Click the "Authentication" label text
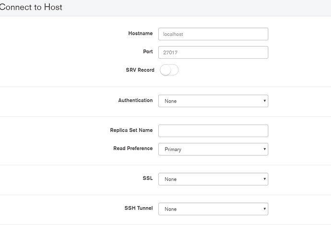This screenshot has width=331, height=225. click(x=135, y=100)
